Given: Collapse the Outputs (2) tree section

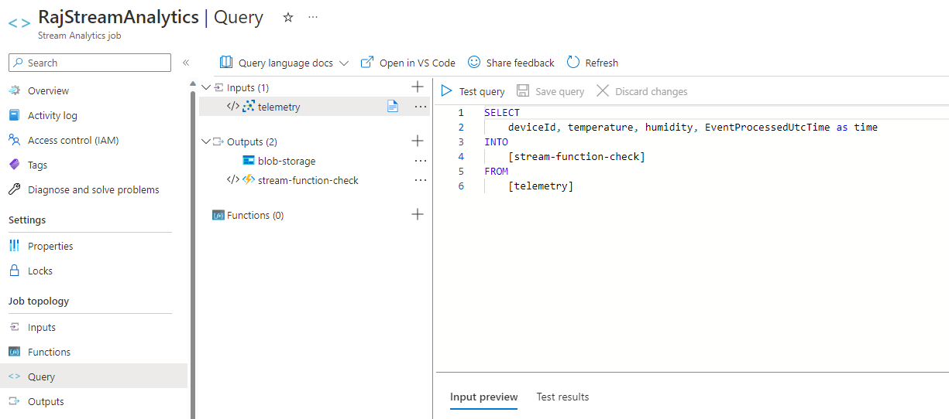Looking at the screenshot, I should click(205, 141).
